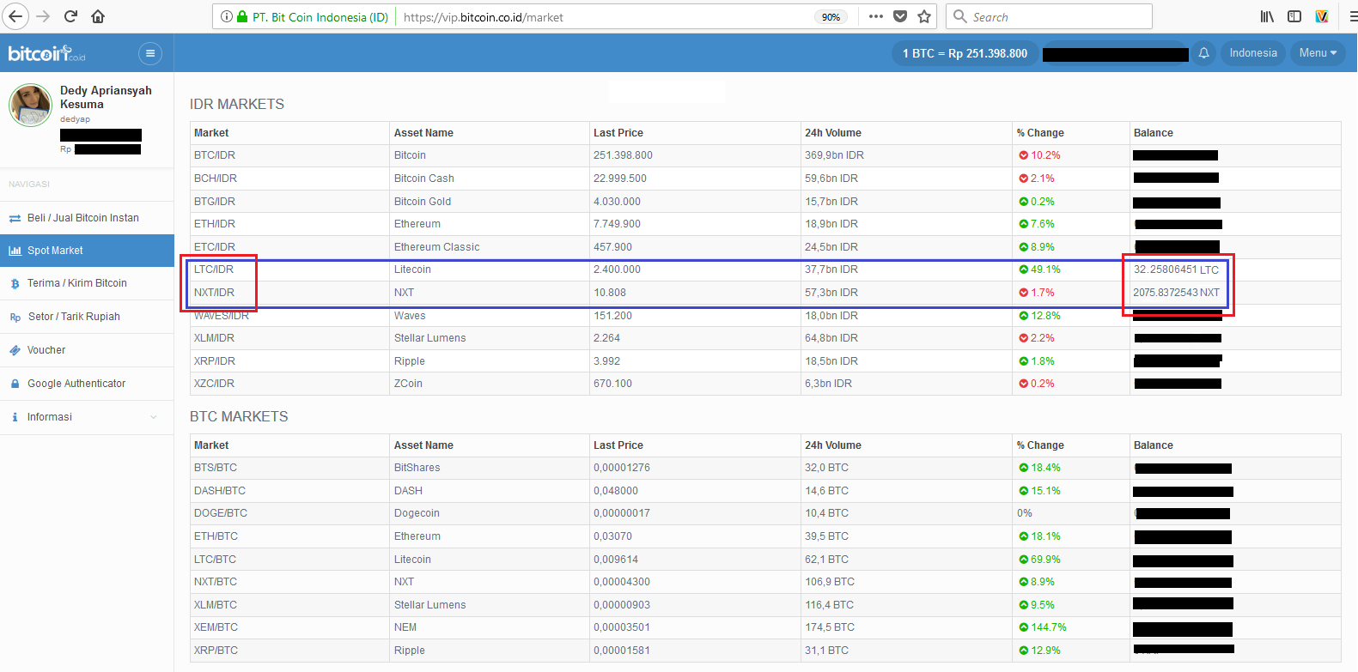This screenshot has height=672, width=1358.
Task: Click the 2075.8372543 NXT balance
Action: [1176, 293]
